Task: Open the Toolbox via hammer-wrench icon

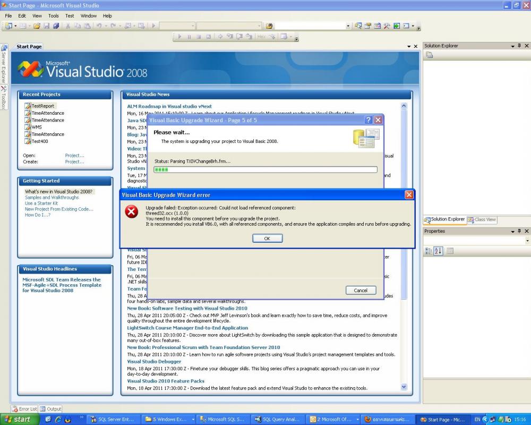Action: (387, 25)
